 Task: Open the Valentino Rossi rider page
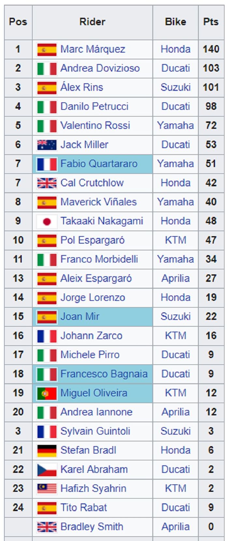[x=95, y=125]
